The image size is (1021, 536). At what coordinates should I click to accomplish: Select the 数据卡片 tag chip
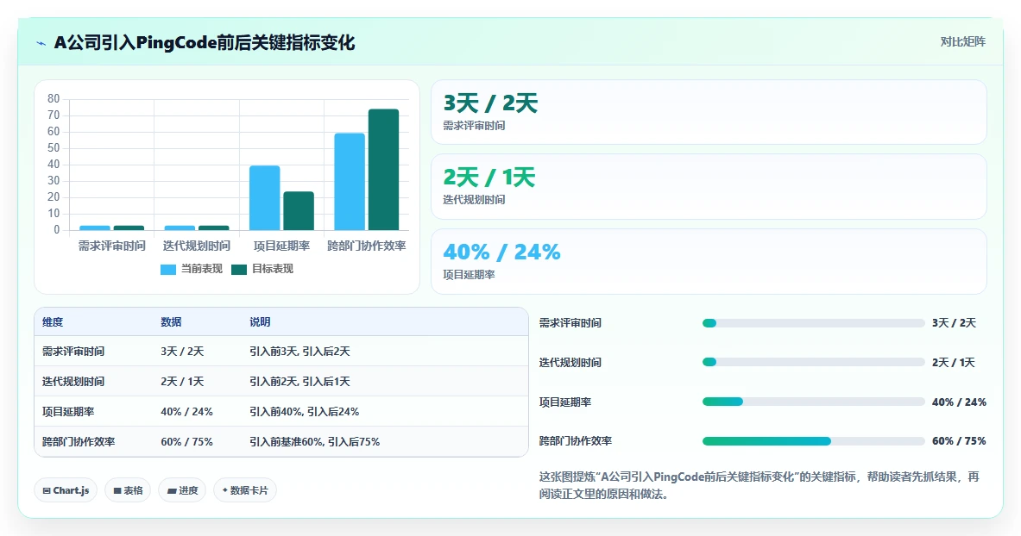[x=245, y=490]
